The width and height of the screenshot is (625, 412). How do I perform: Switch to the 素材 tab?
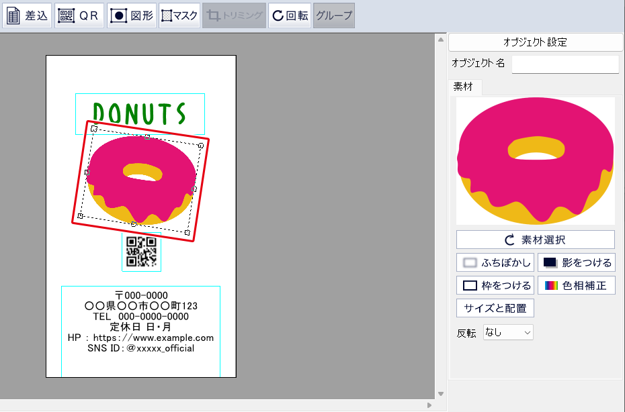point(463,87)
